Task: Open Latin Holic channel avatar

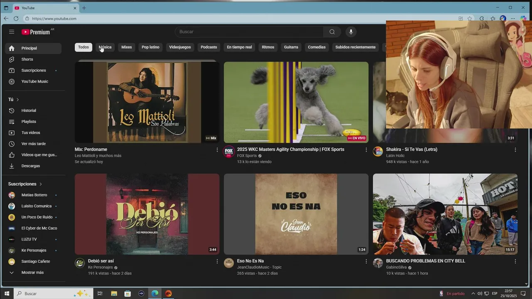Action: [x=378, y=152]
